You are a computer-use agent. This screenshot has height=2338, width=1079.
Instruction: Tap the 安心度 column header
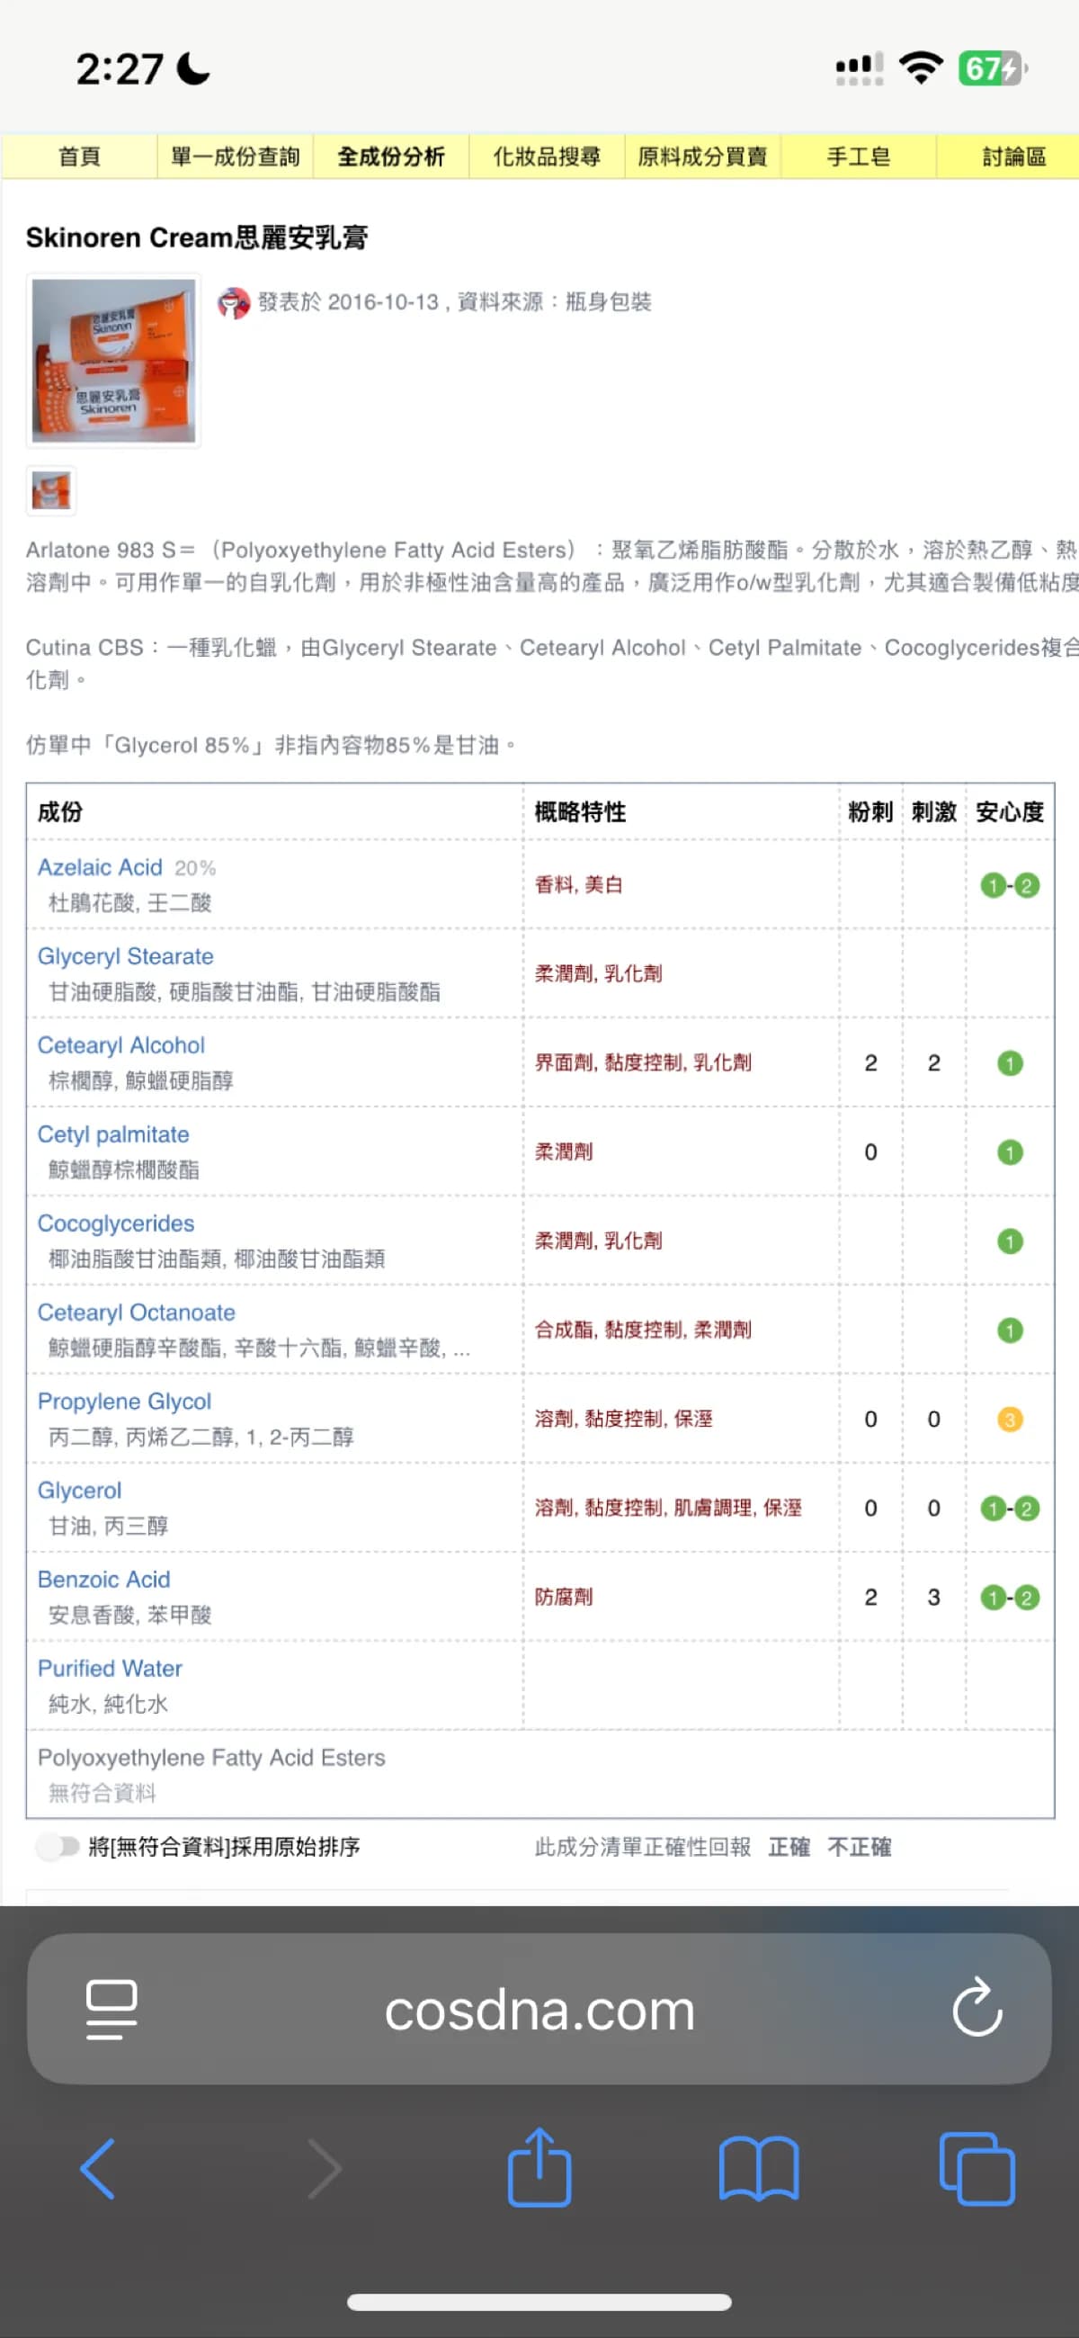1009,811
